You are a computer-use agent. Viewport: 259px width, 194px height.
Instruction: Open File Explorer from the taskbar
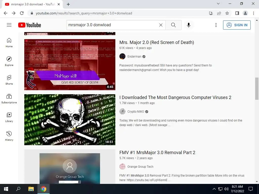31,189
